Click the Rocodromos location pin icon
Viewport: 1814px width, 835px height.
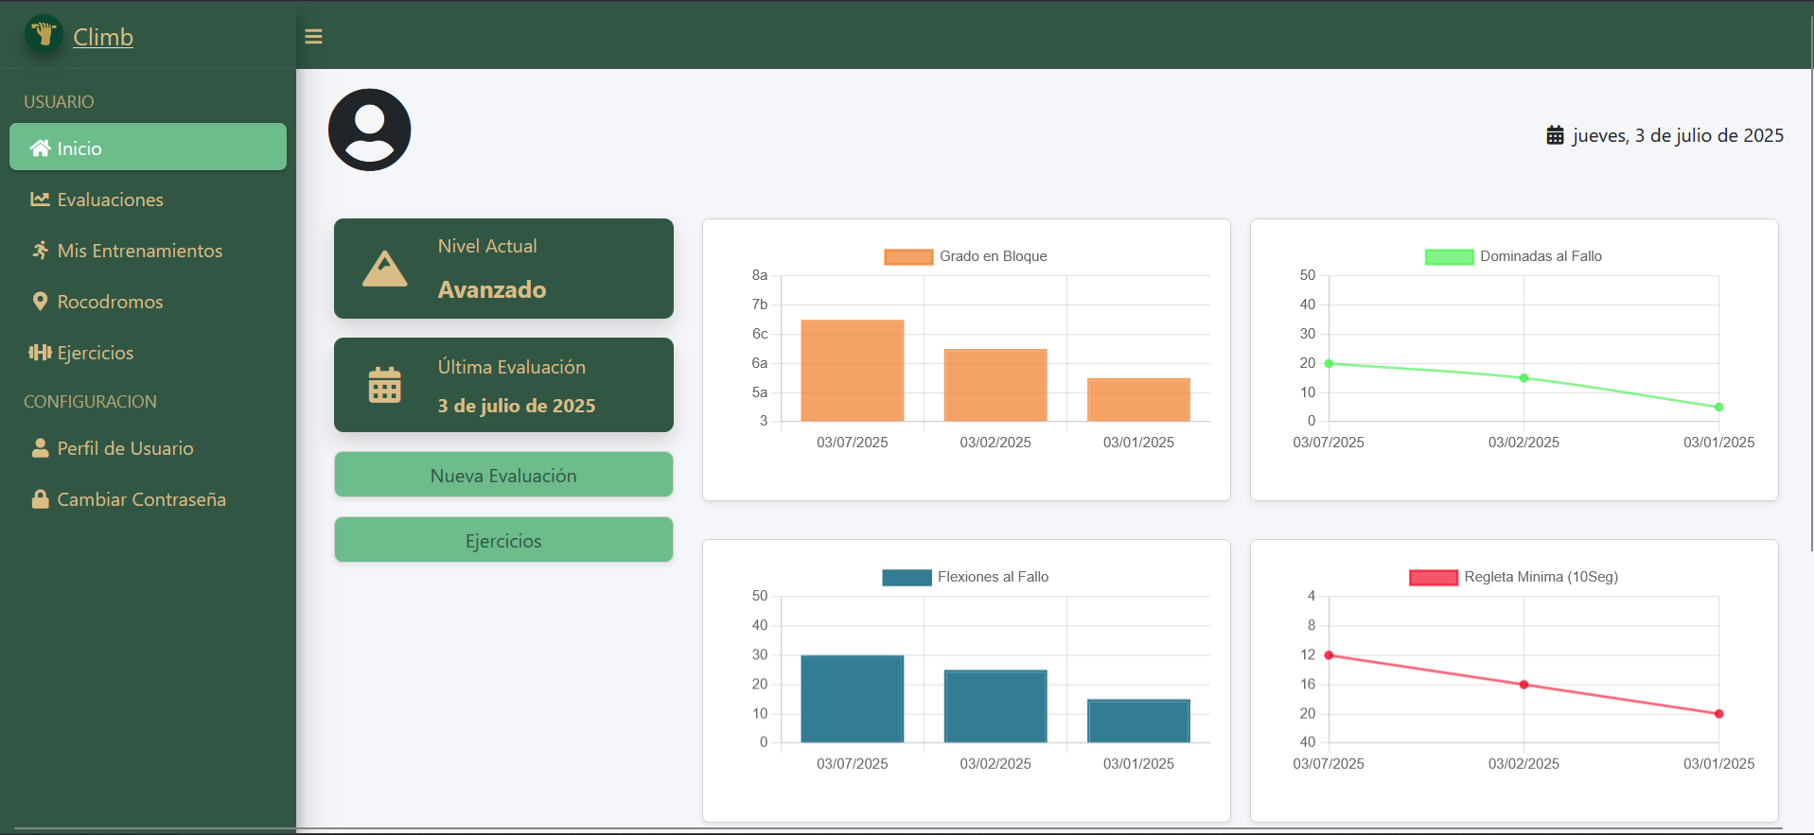point(40,302)
